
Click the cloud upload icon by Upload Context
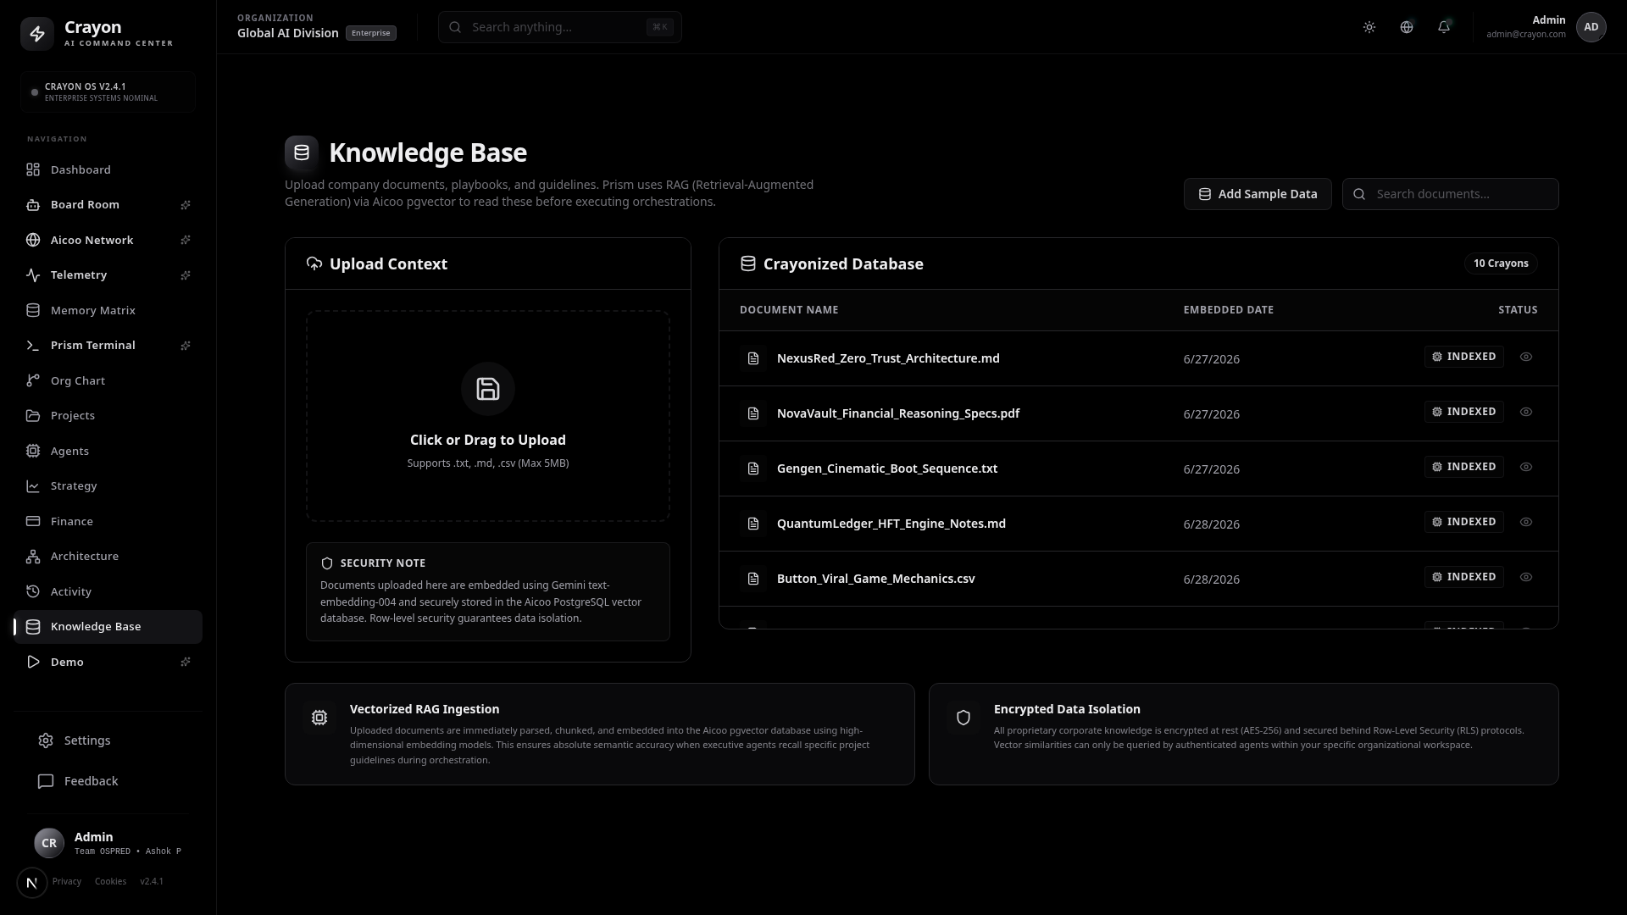pos(314,263)
